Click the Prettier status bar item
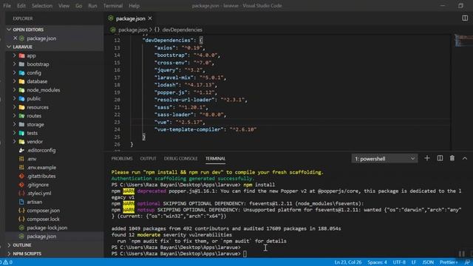 pyautogui.click(x=449, y=262)
